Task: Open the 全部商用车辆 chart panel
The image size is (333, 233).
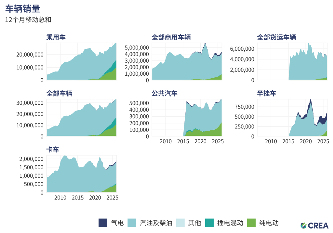Action: point(187,61)
